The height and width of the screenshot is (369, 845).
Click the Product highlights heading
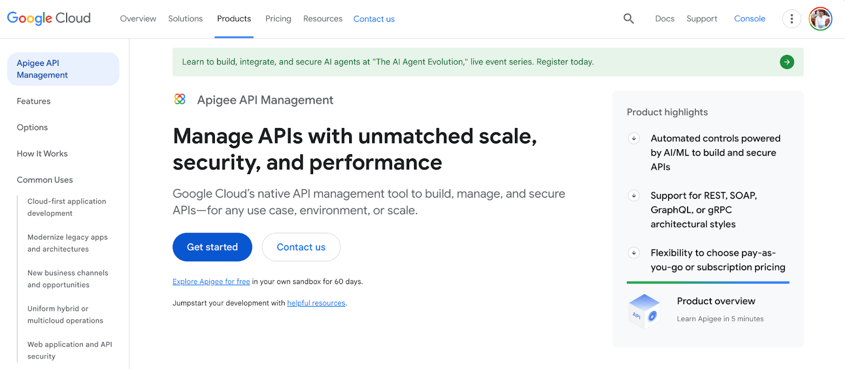(667, 112)
